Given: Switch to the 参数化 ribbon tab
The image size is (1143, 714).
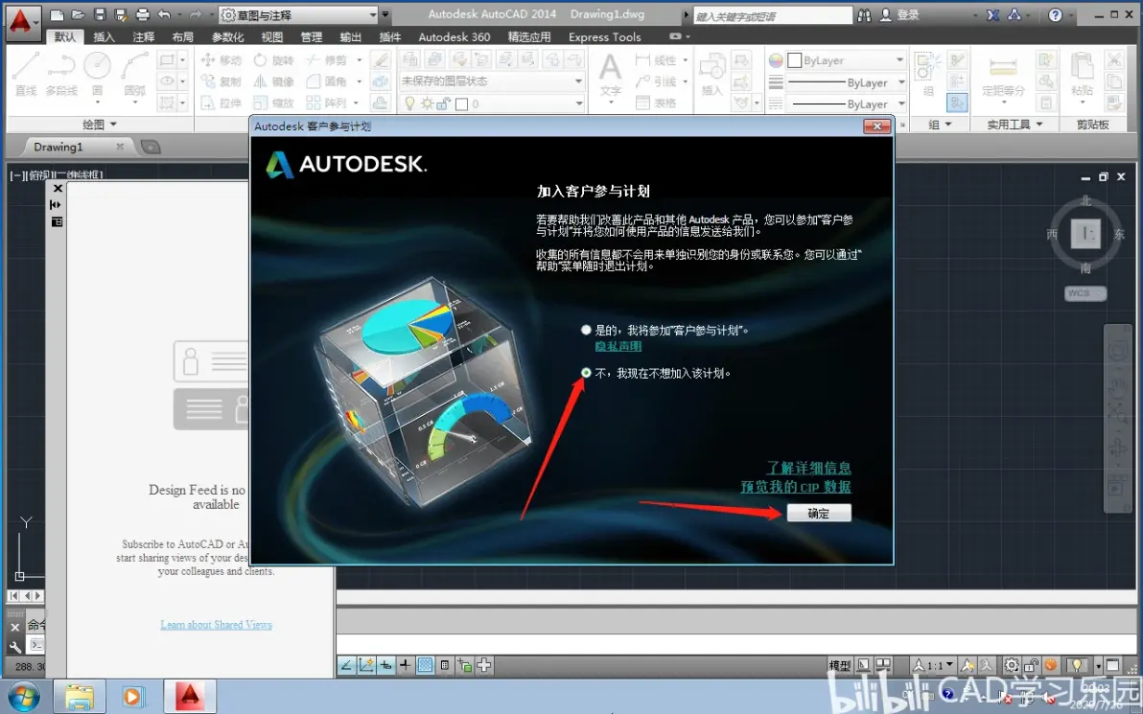Looking at the screenshot, I should point(227,36).
